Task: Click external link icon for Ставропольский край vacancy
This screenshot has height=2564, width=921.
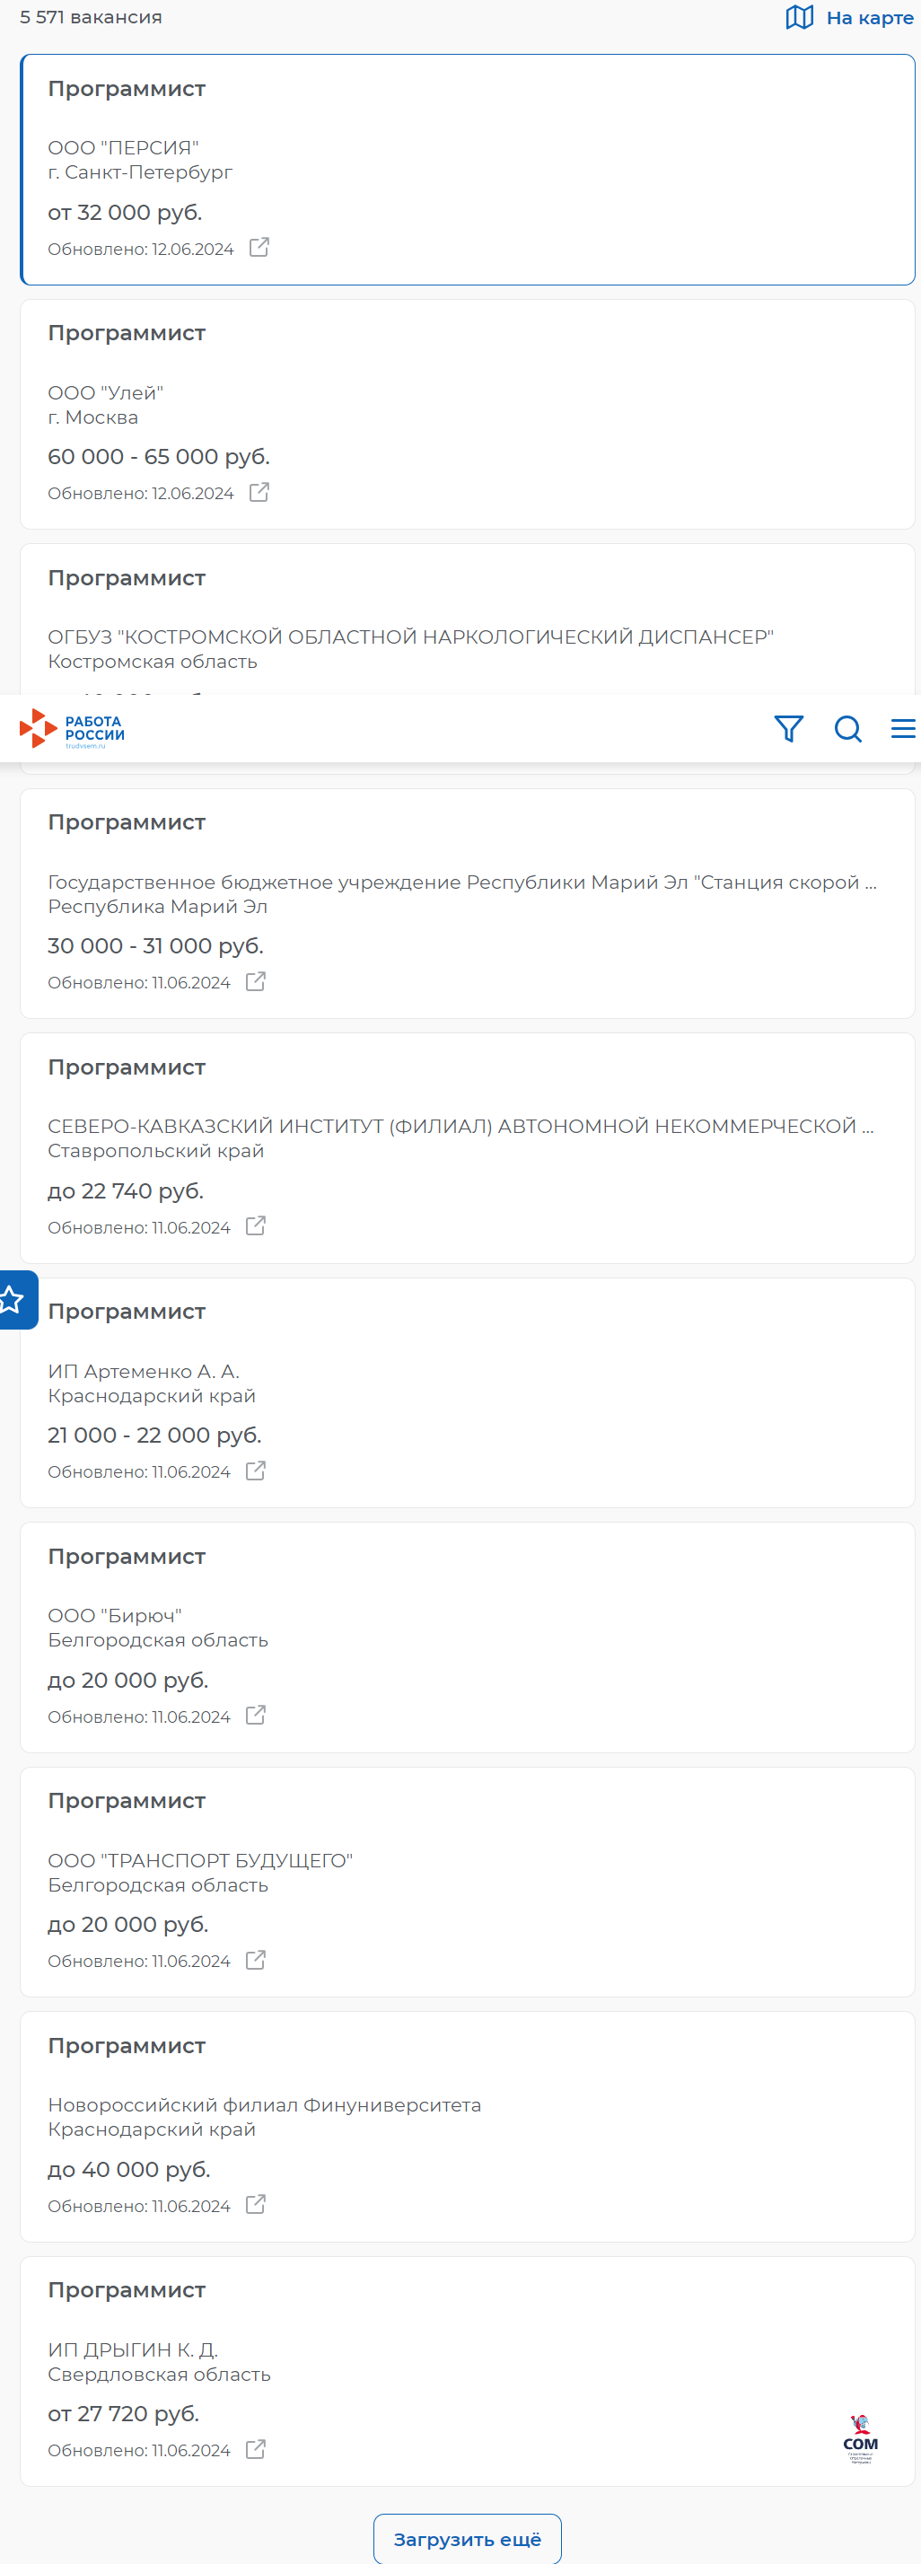Action: (x=256, y=1225)
